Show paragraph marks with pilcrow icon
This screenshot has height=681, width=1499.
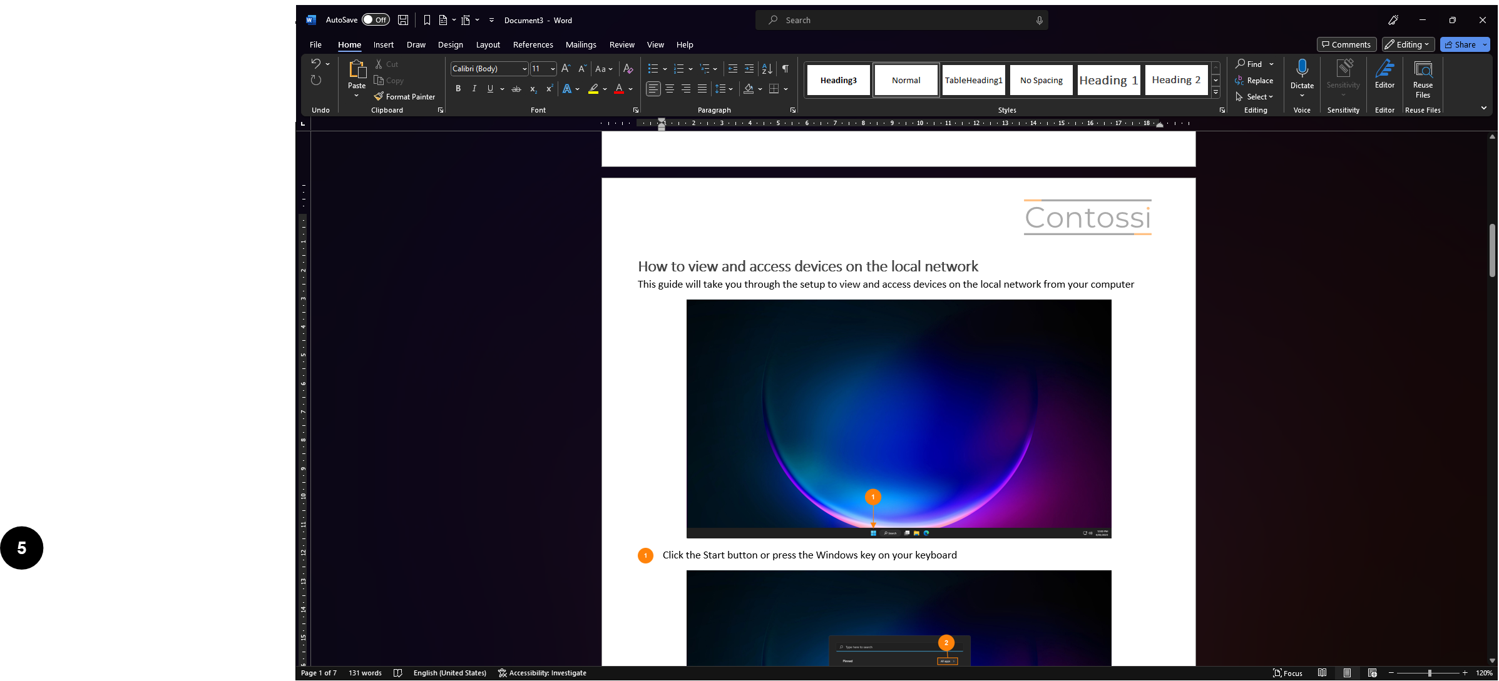pos(785,69)
